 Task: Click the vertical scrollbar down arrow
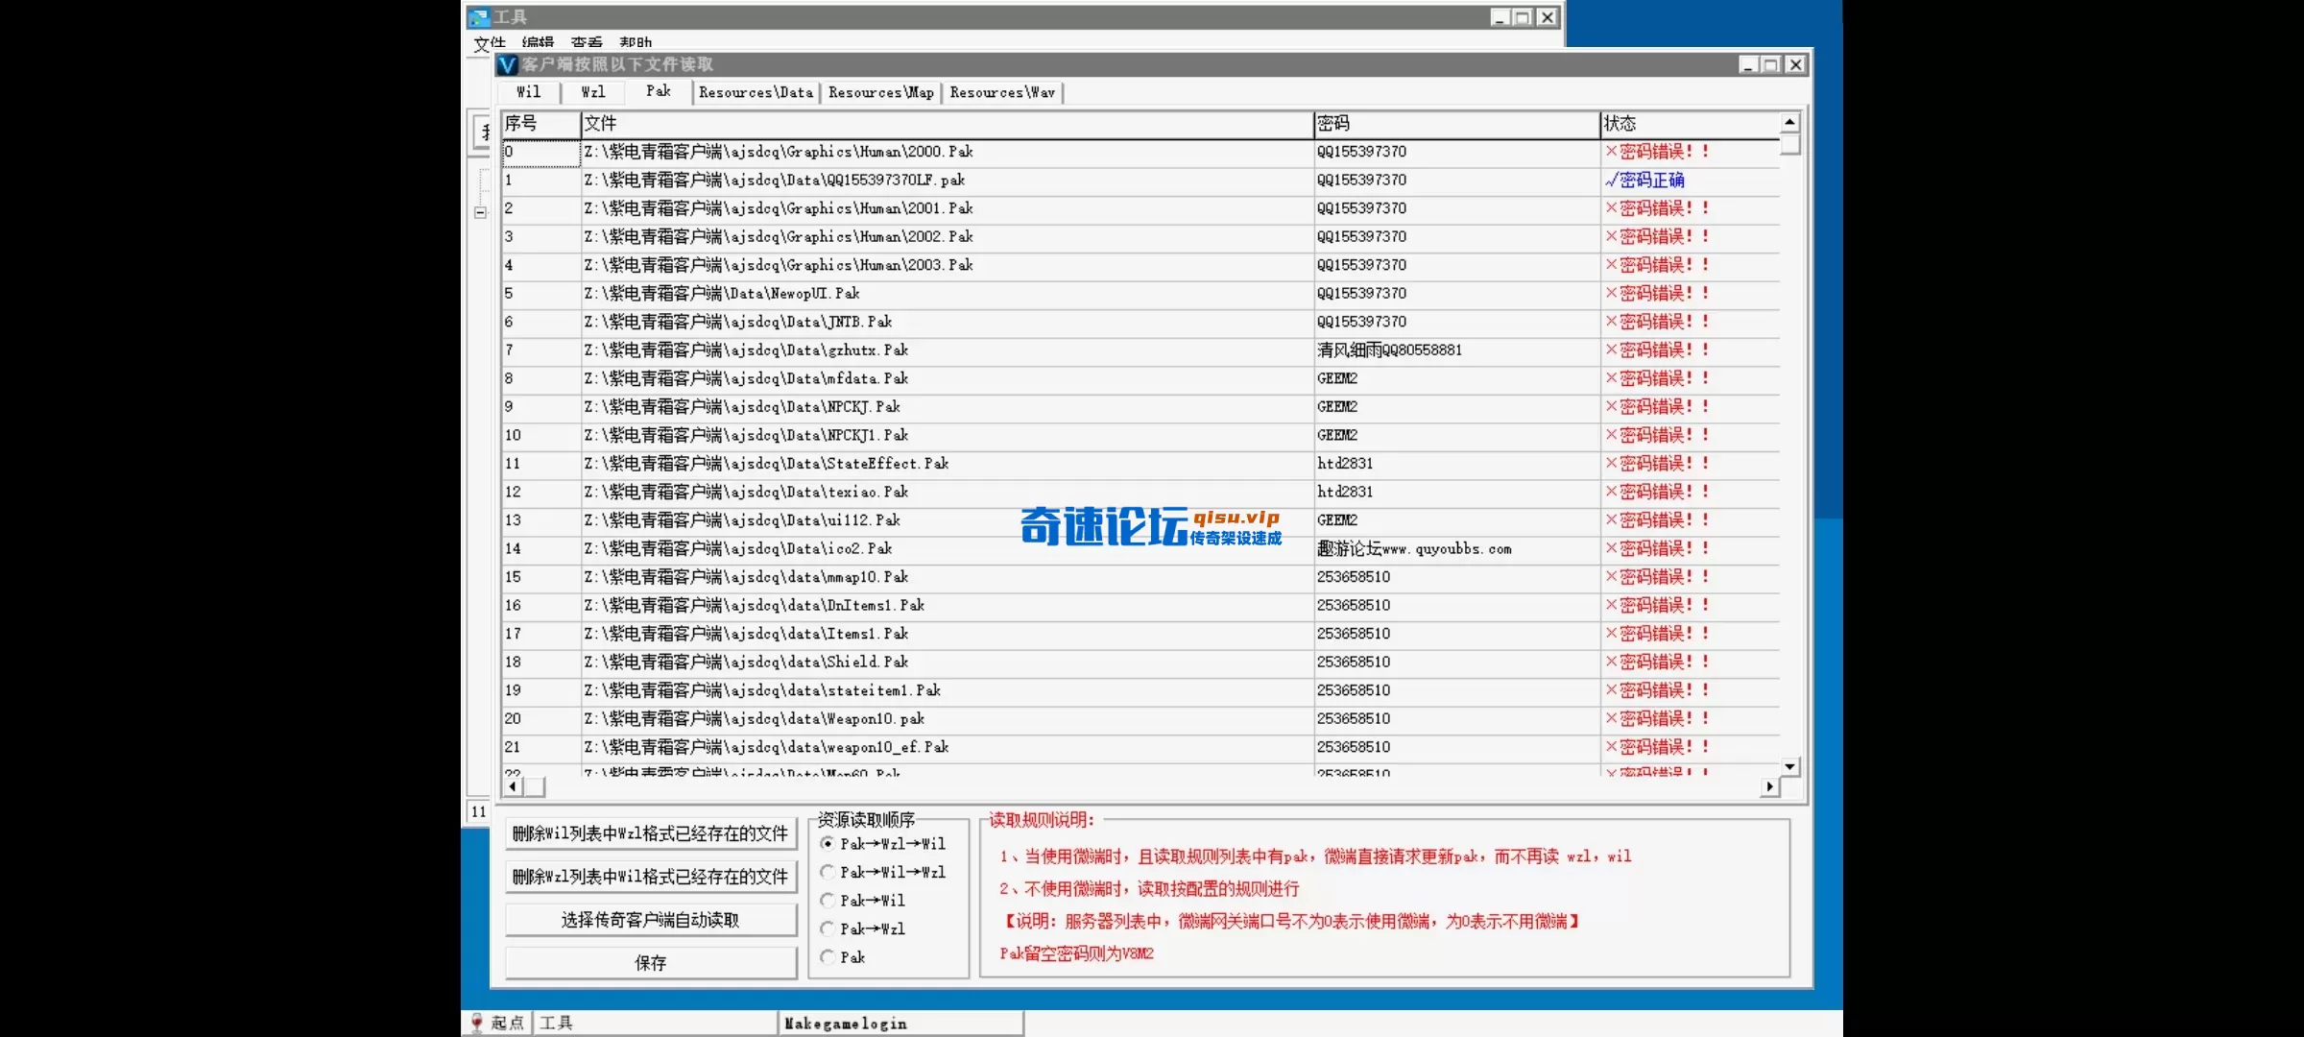tap(1788, 765)
